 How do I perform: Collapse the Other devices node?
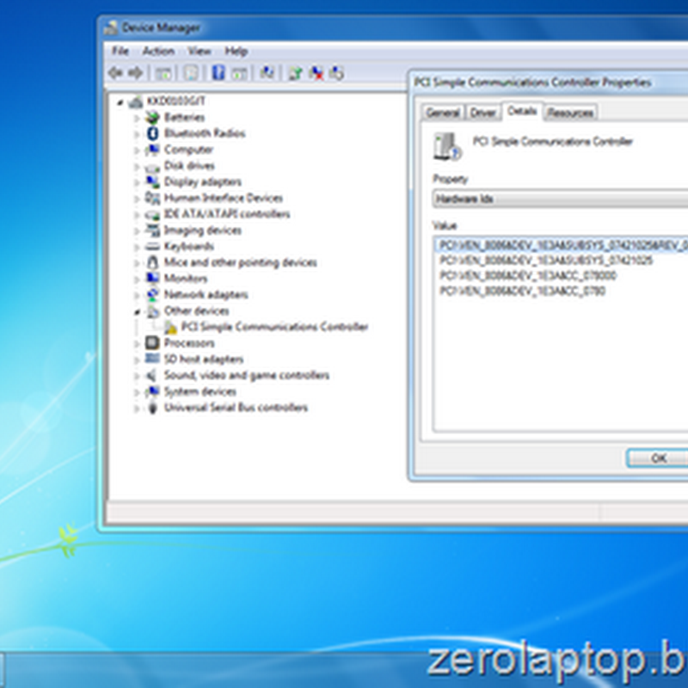[x=137, y=311]
